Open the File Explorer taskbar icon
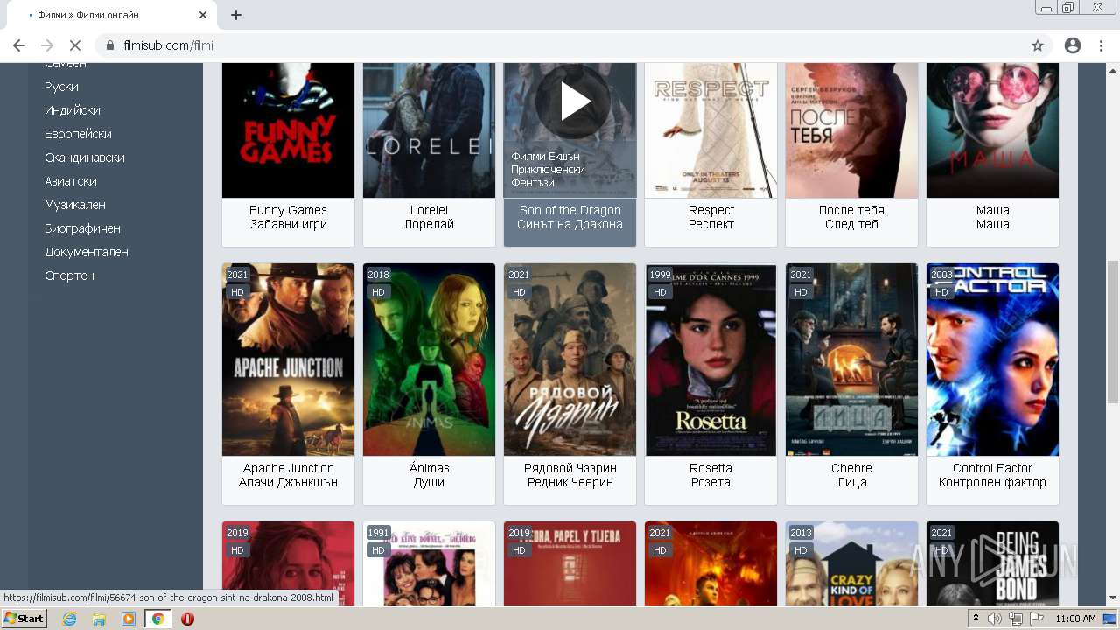The height and width of the screenshot is (630, 1120). (99, 619)
